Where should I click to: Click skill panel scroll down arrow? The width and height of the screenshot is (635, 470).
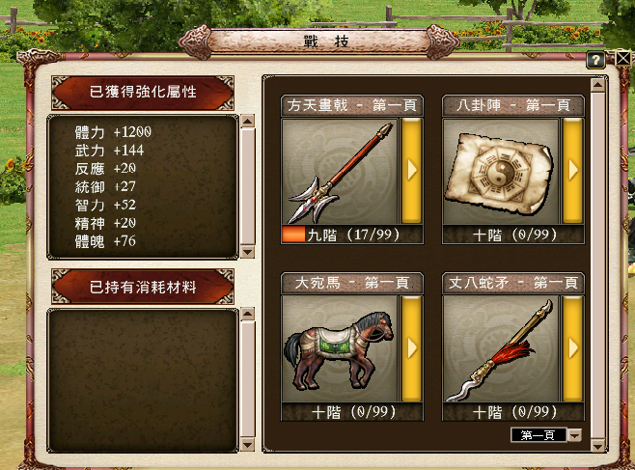point(597,446)
